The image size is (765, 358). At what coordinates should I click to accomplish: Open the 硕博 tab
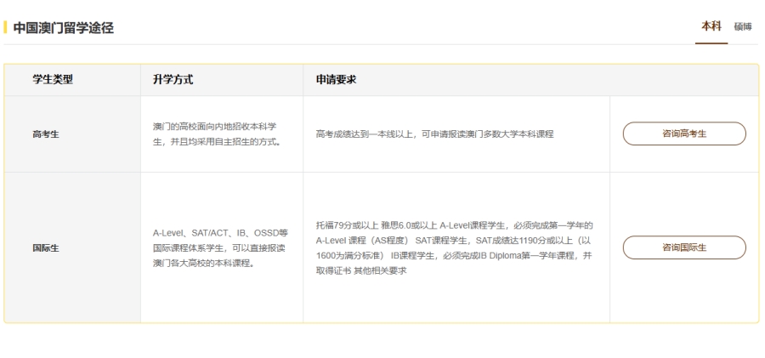click(x=743, y=27)
